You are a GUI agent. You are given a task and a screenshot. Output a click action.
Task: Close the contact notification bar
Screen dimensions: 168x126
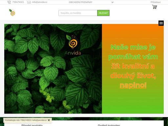(x=49, y=120)
